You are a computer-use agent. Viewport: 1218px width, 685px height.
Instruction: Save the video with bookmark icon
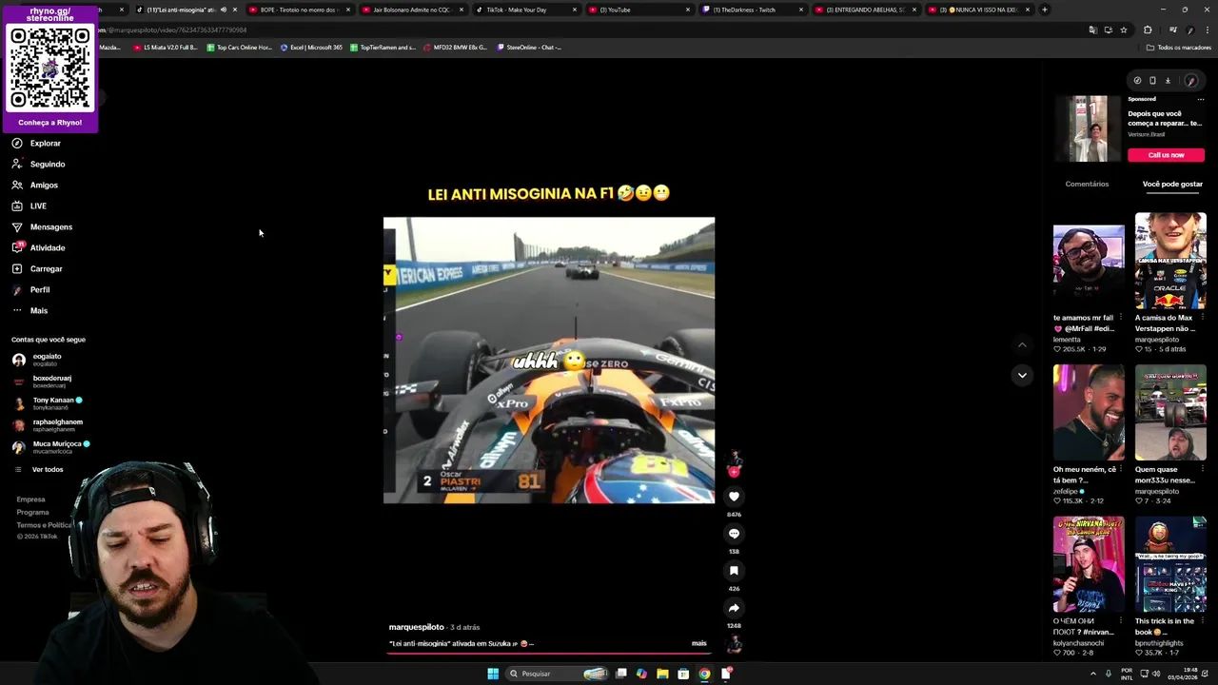[734, 571]
